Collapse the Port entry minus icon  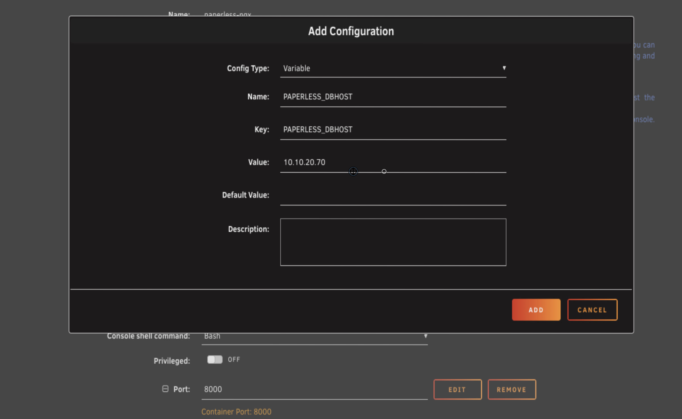coord(165,389)
